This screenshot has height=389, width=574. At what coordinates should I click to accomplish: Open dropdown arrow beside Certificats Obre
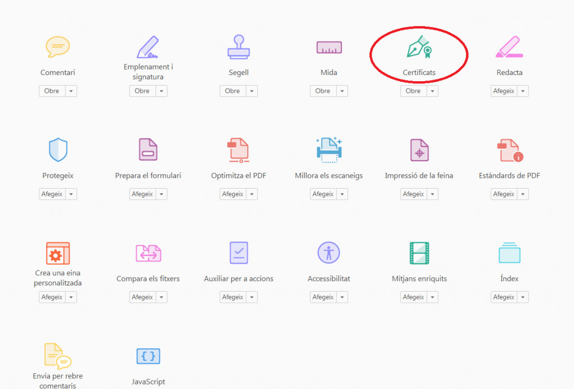[x=432, y=91]
